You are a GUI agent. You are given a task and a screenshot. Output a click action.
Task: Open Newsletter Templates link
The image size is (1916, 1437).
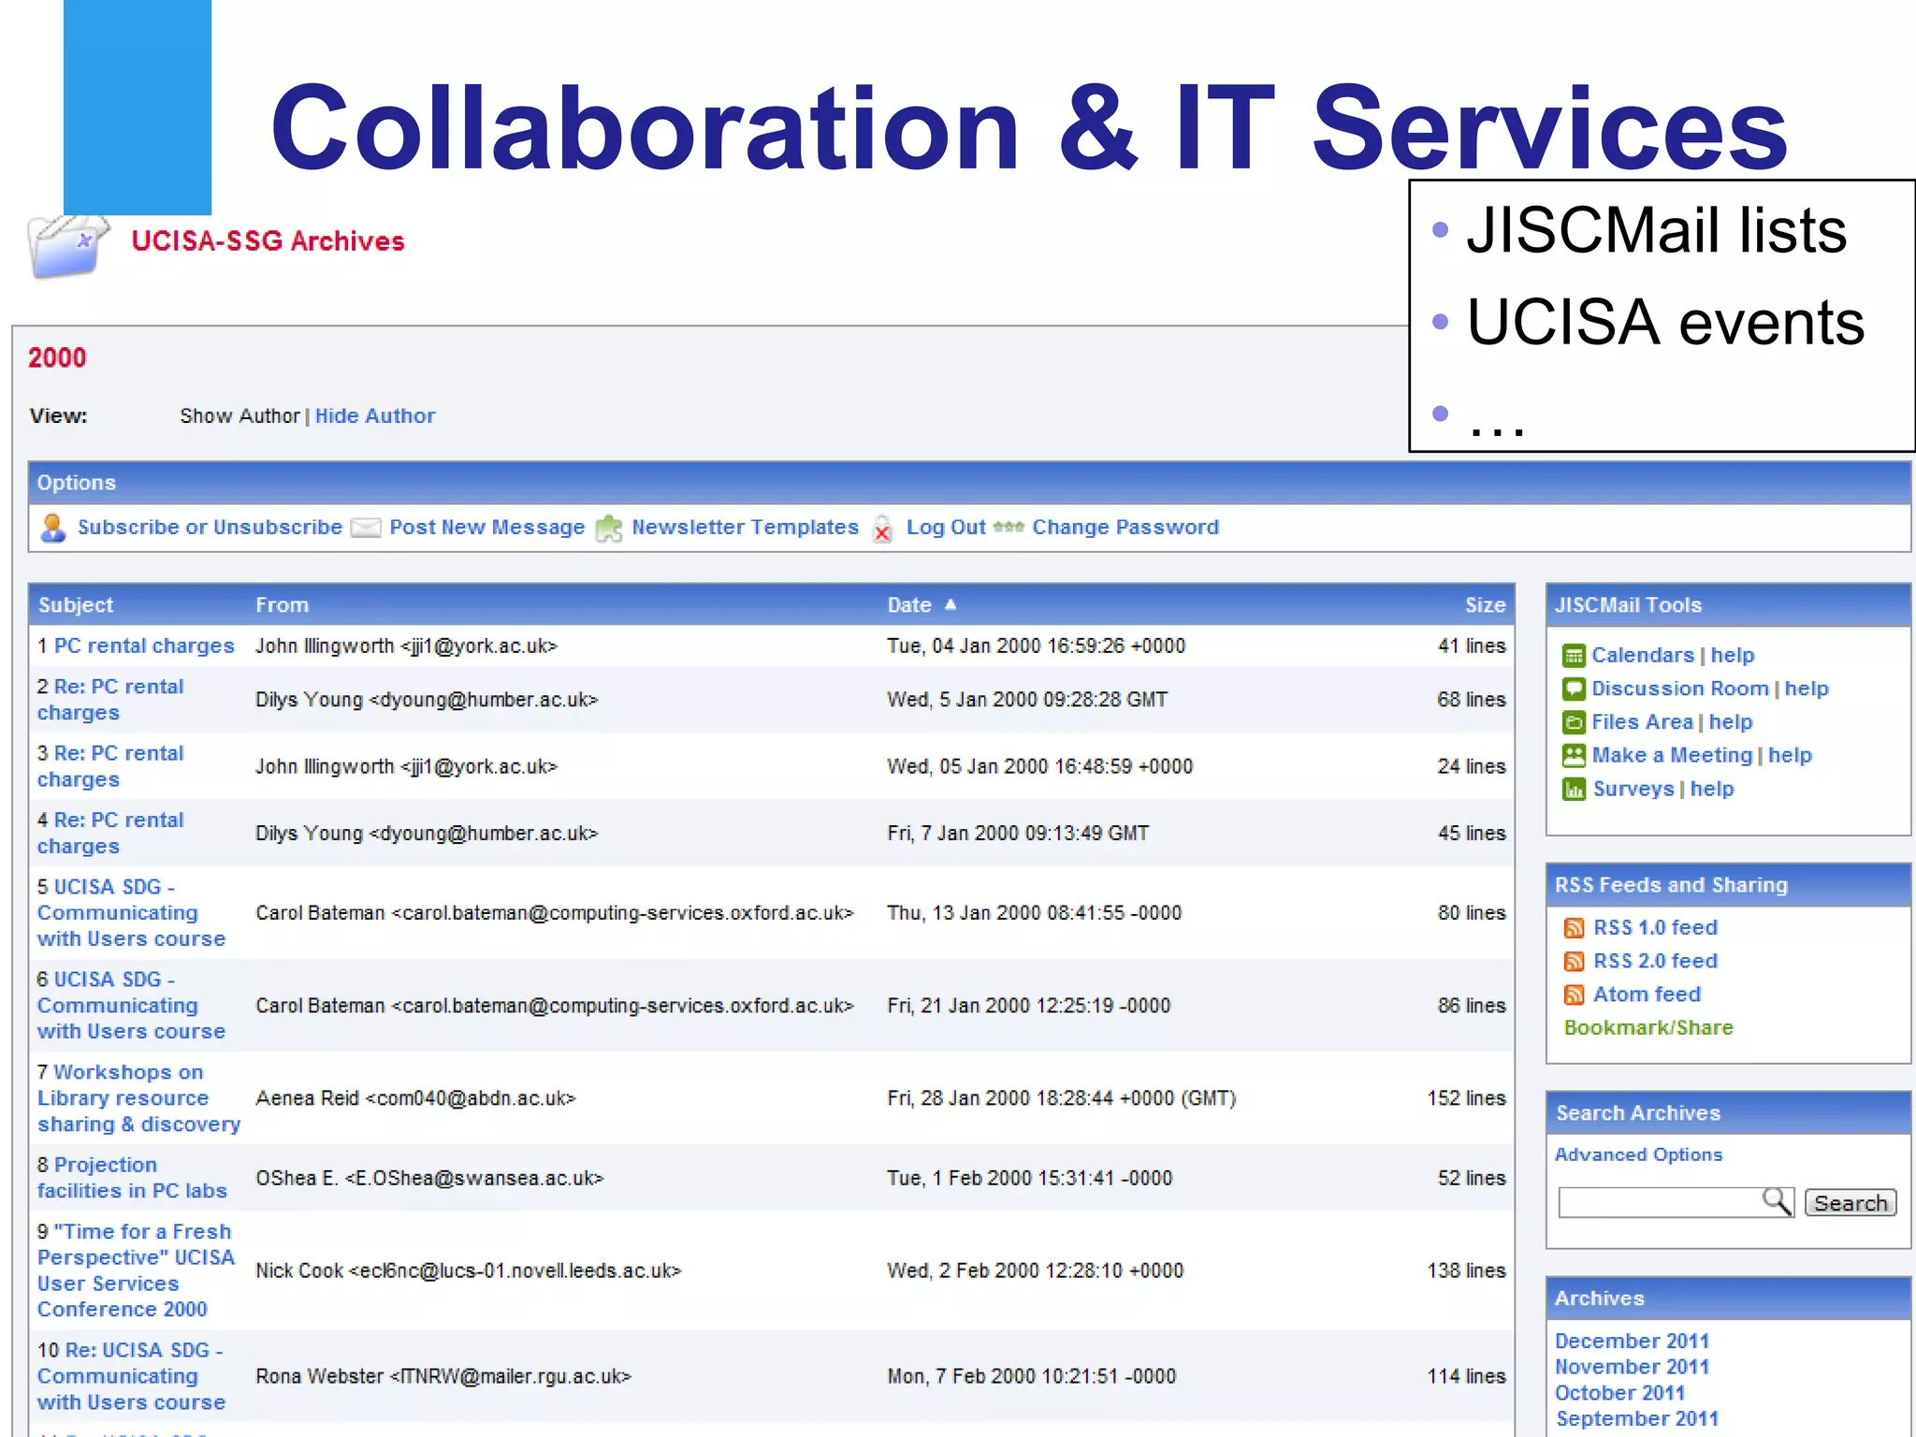coord(745,528)
